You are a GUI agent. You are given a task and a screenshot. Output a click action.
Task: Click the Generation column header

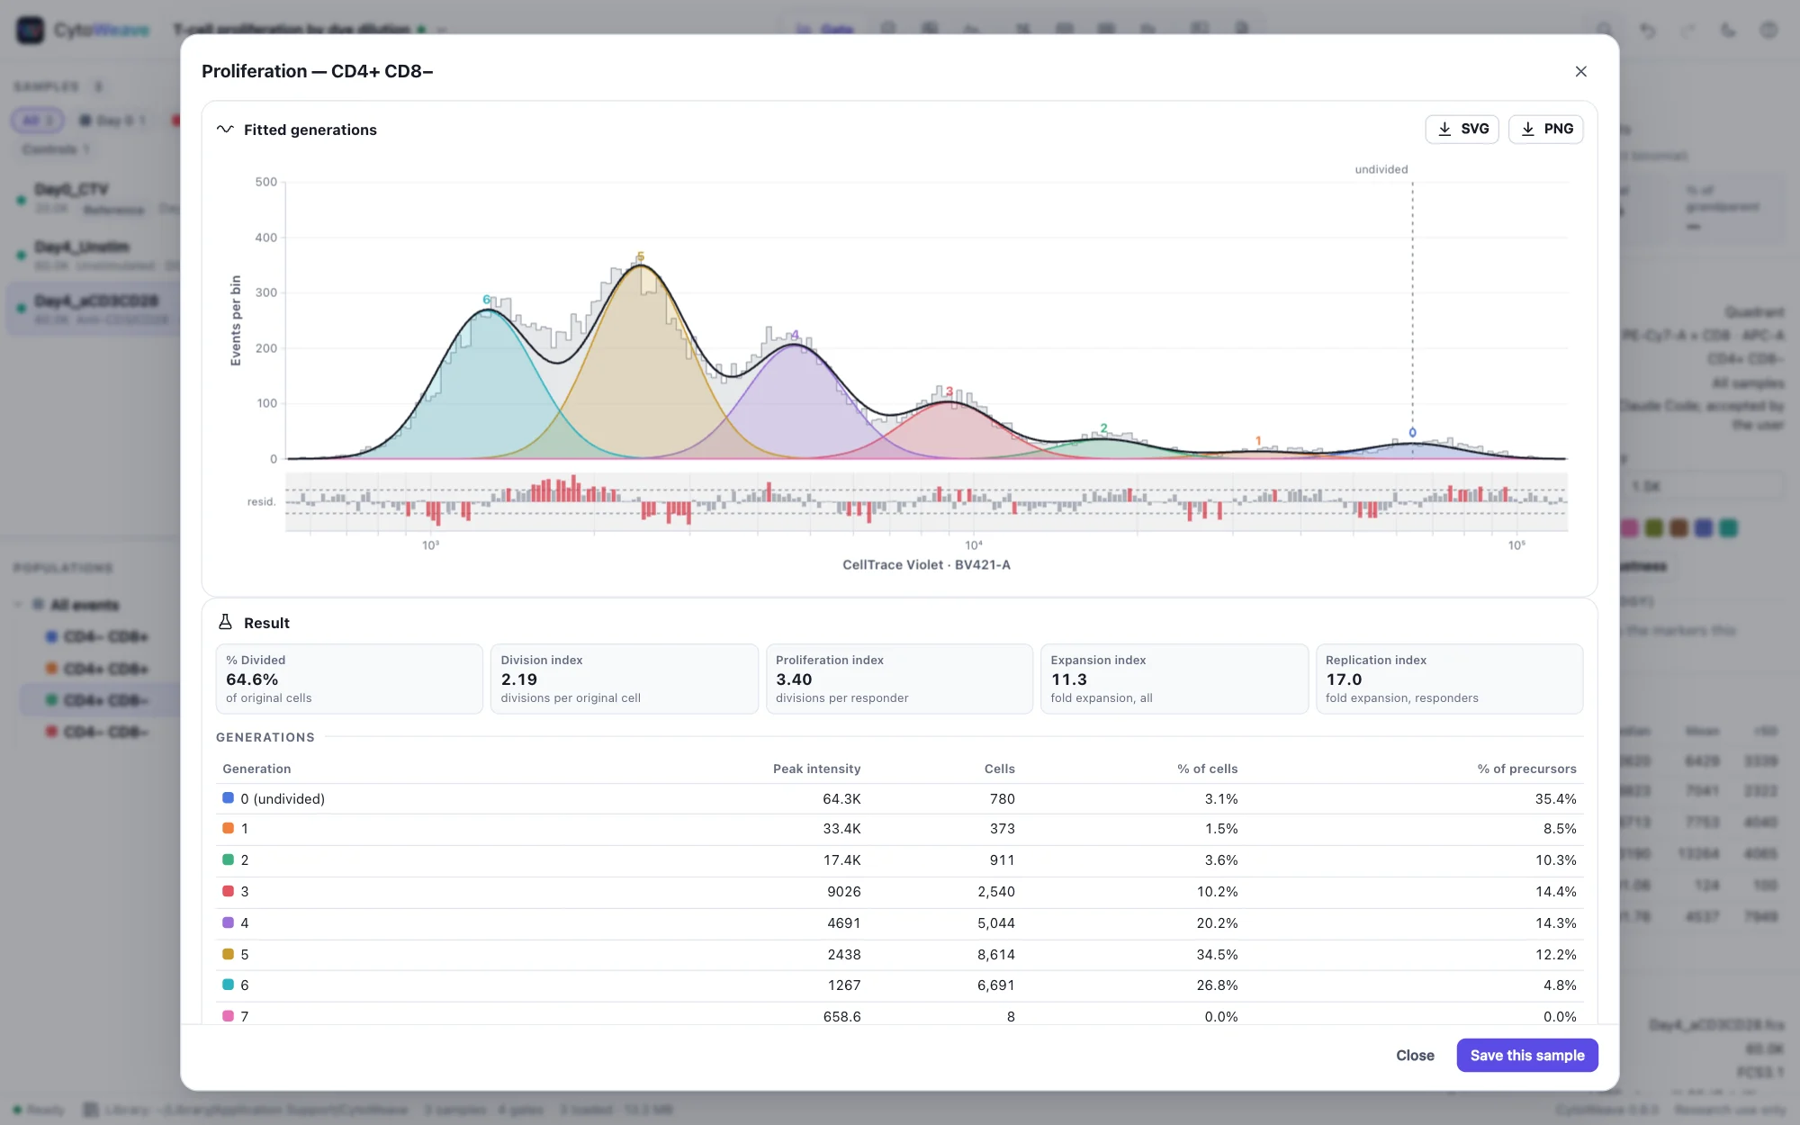pos(256,769)
